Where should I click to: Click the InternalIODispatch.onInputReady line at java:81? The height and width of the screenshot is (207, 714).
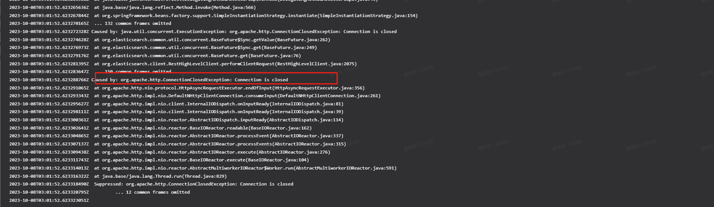coord(176,104)
